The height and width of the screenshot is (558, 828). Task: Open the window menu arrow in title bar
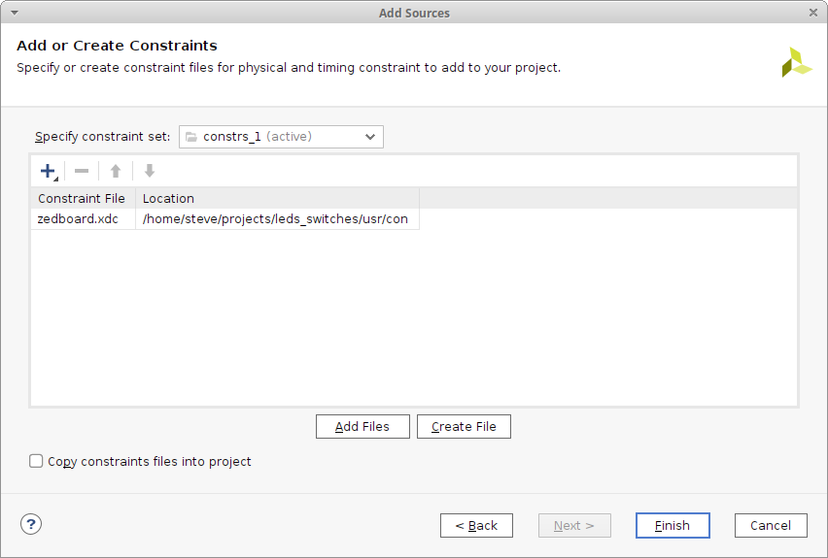click(x=15, y=13)
